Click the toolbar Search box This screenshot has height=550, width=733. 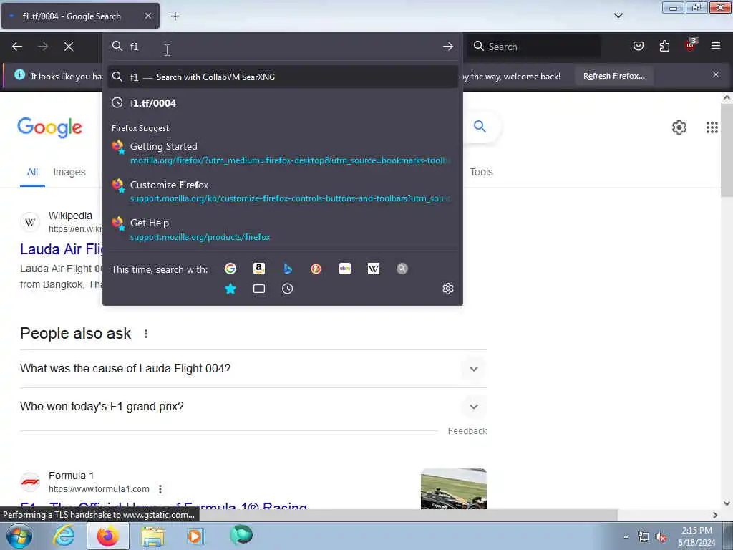pyautogui.click(x=535, y=47)
